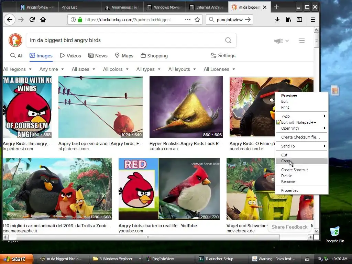Open page actions three-dot menu

pos(188,20)
